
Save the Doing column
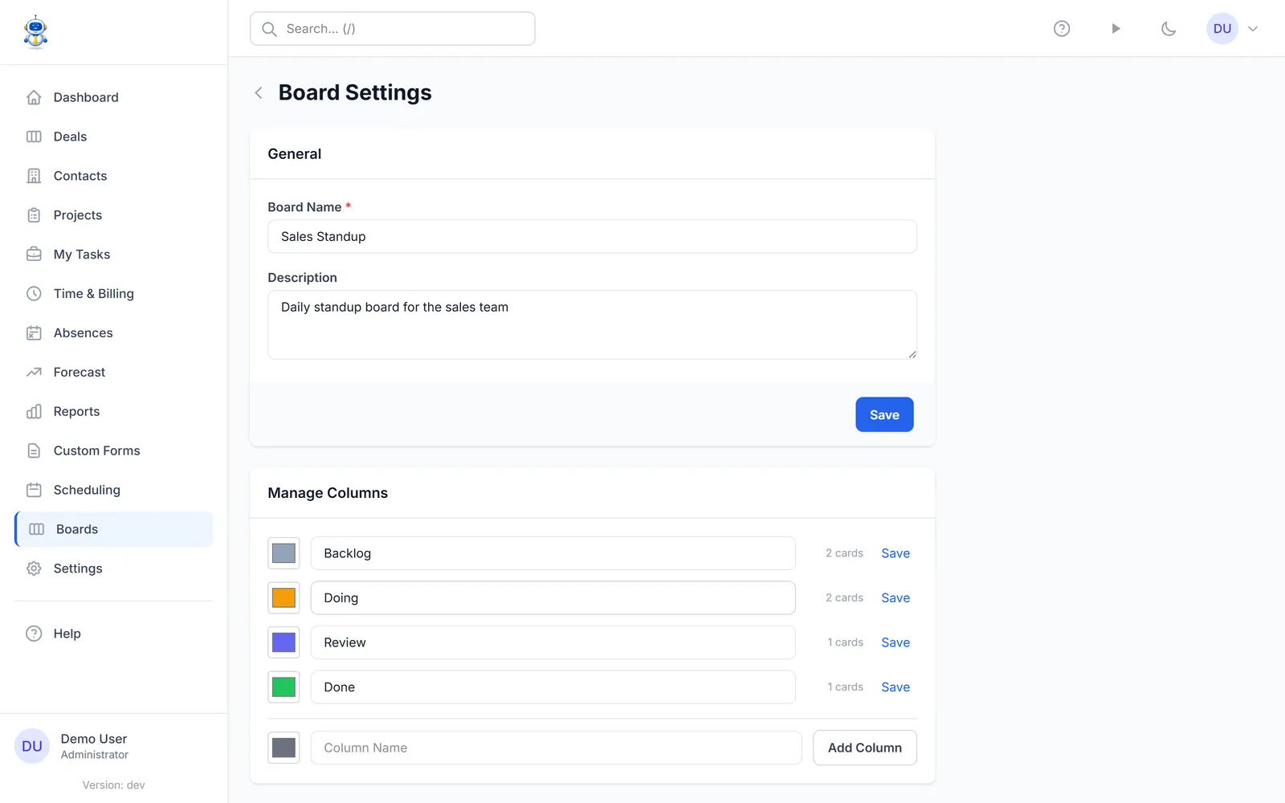[x=895, y=598]
